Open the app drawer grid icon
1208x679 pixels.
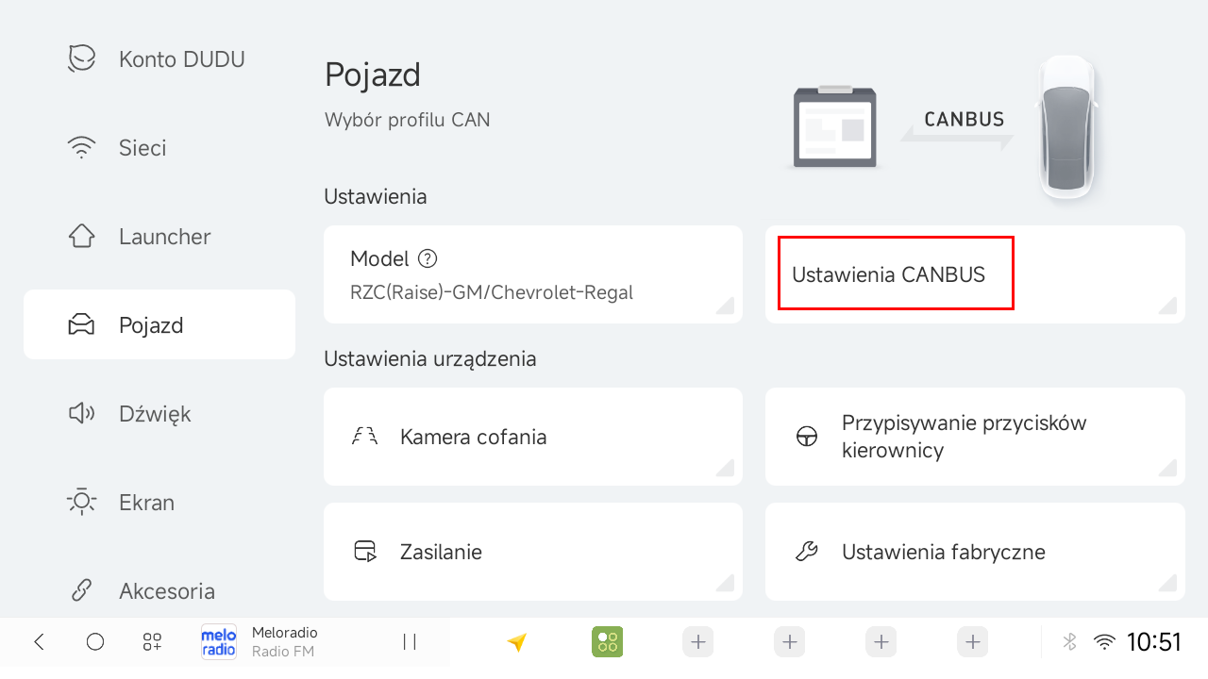click(152, 642)
